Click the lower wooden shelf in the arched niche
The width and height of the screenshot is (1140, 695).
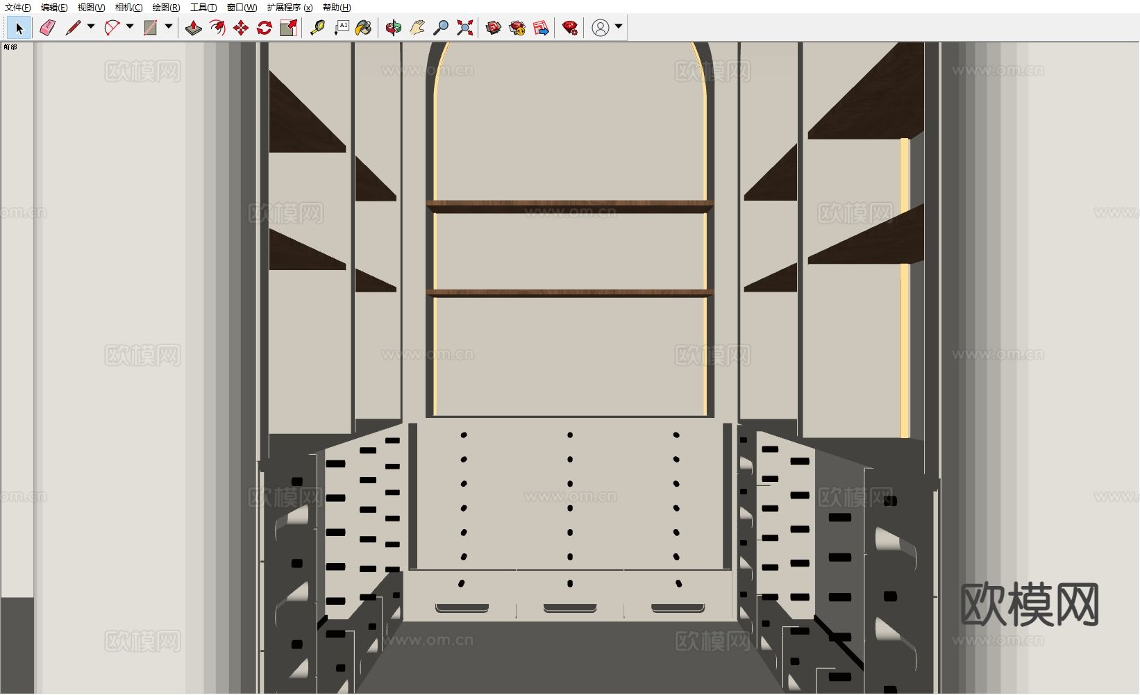[x=570, y=293]
